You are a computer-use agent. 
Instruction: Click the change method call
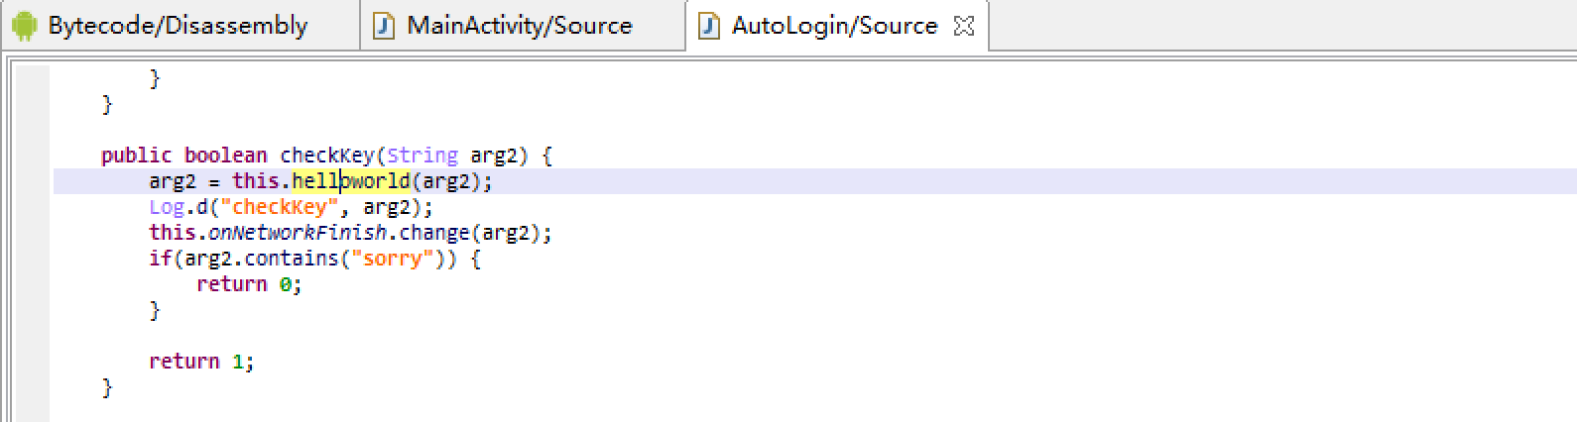[434, 233]
